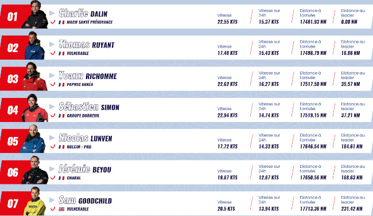
Task: Select the red rank 02 badge
Action: pyautogui.click(x=13, y=48)
